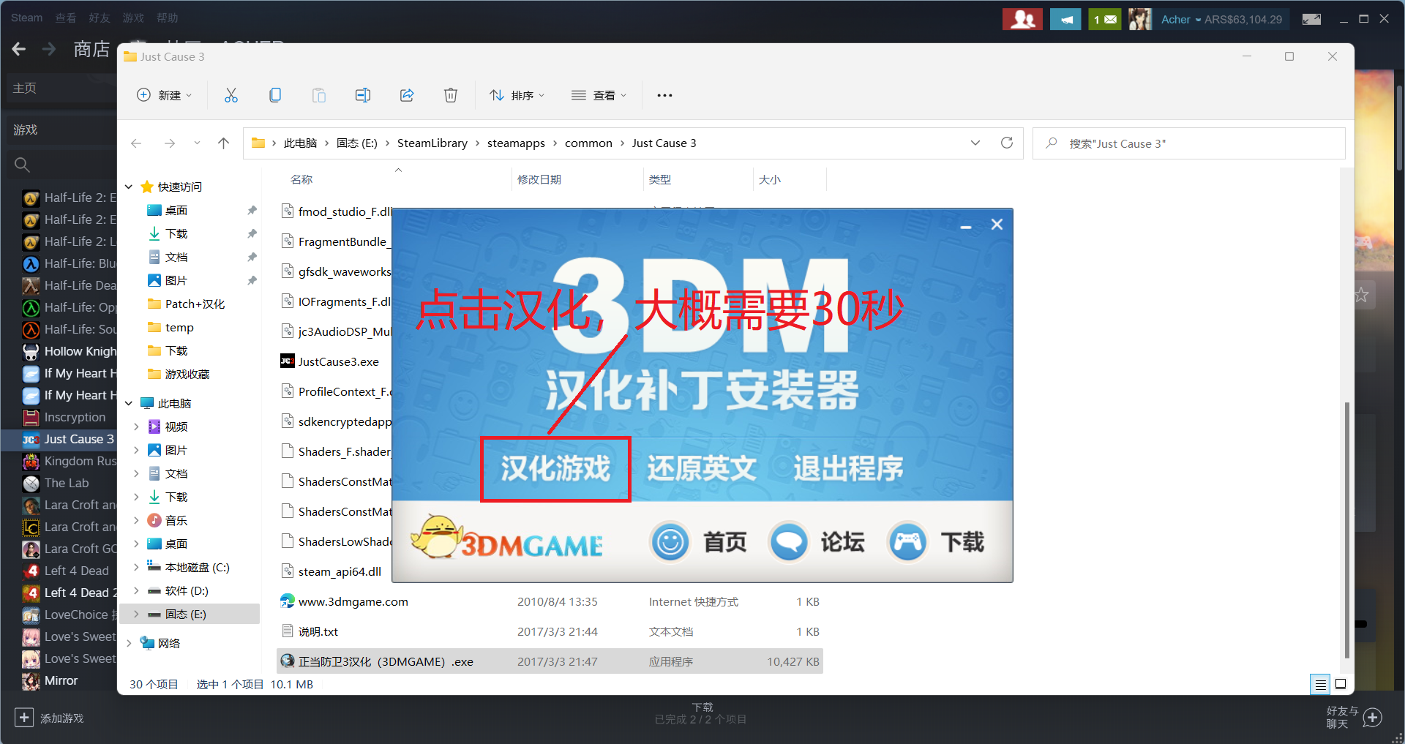Select Just Cause 3 in Steam library
1405x744 pixels.
[67, 439]
